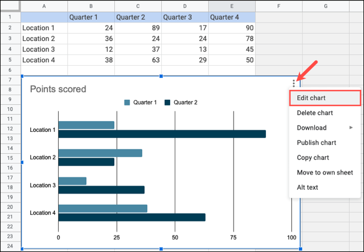
Task: Select row 10 header
Action: 10,109
